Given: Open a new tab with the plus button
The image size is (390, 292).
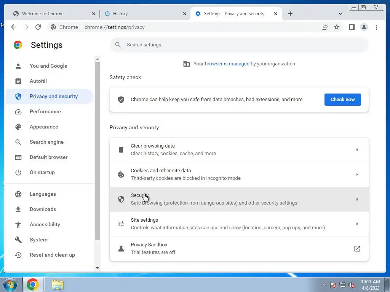Looking at the screenshot, I should point(290,14).
